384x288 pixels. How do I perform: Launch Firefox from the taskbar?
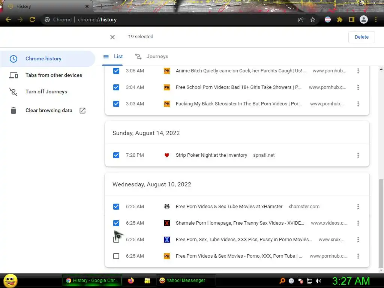pos(131,280)
